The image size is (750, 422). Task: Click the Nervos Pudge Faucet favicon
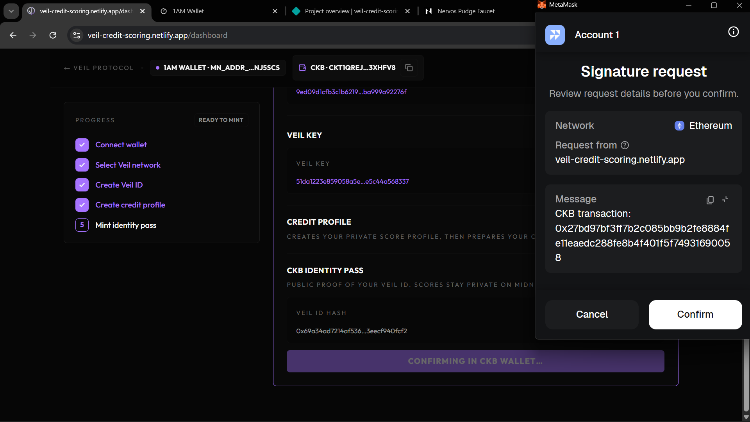[x=429, y=11]
